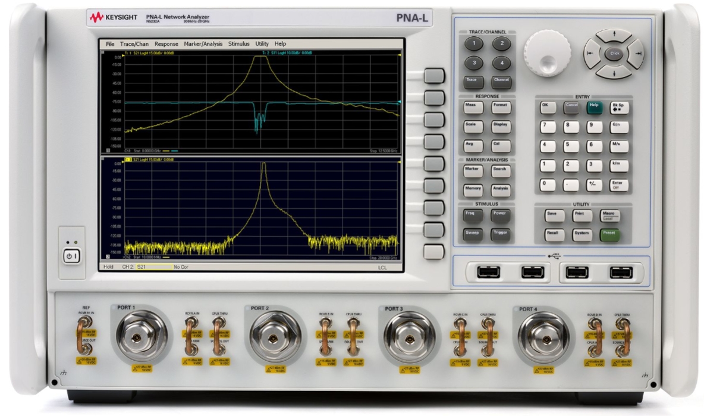Screen dimensions: 704x416
Task: Tap the Search key
Action: click(x=501, y=171)
